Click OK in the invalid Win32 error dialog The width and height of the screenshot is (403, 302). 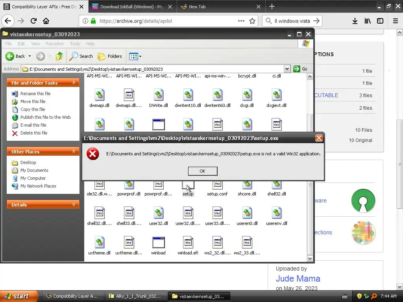pos(203,171)
